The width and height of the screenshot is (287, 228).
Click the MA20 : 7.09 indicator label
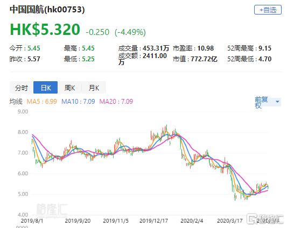[x=116, y=101]
